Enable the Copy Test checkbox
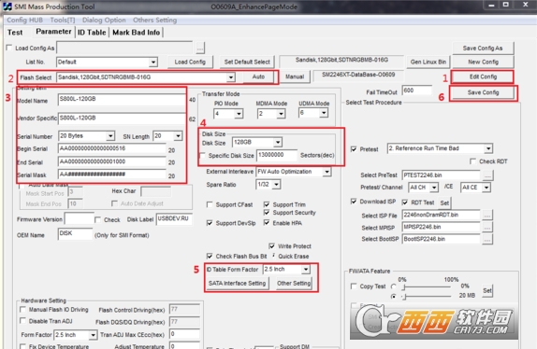Screen dimensions: 537x349 pyautogui.click(x=354, y=286)
